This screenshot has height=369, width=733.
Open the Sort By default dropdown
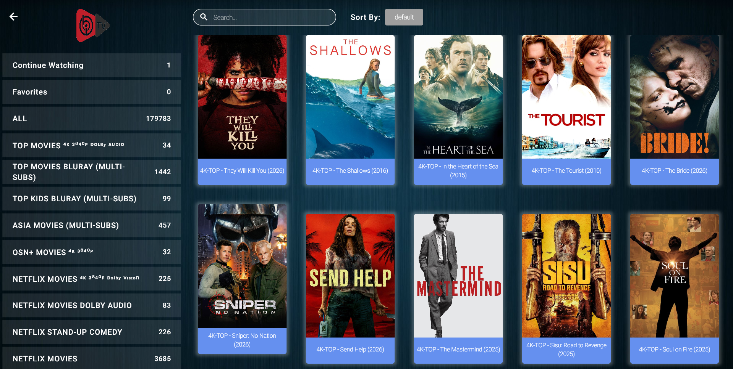point(404,17)
